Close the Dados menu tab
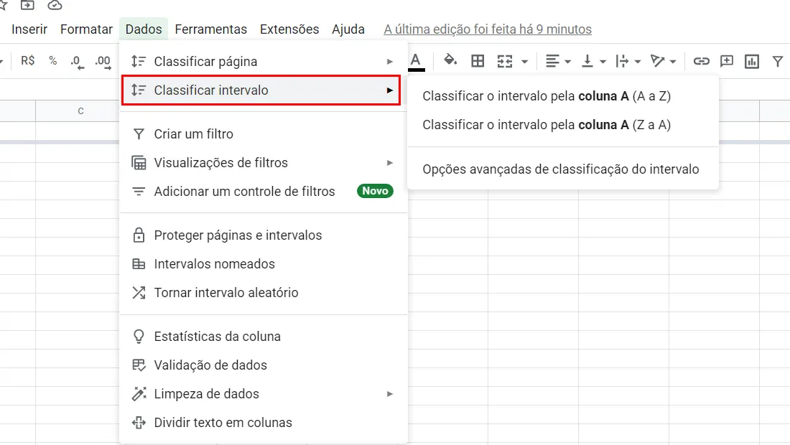 (144, 29)
